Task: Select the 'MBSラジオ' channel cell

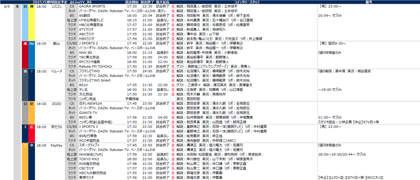Action: pyautogui.click(x=86, y=39)
